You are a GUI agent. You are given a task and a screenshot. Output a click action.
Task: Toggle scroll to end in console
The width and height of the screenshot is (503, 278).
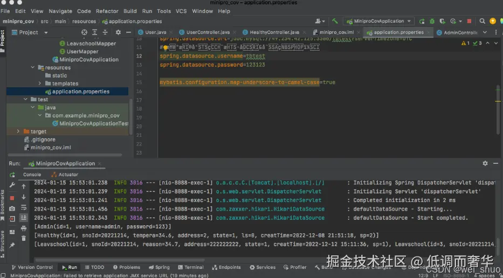(x=24, y=218)
